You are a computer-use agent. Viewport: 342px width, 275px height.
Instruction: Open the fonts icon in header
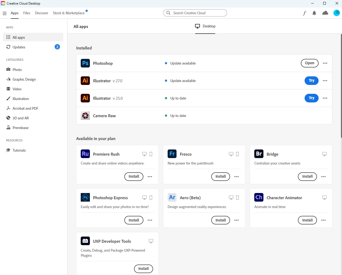point(304,13)
